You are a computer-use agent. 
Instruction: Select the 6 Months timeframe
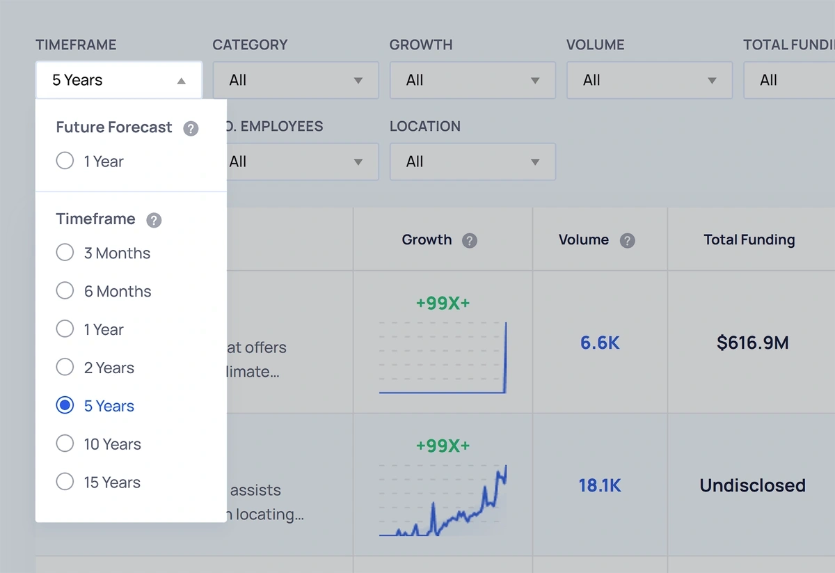[104, 291]
